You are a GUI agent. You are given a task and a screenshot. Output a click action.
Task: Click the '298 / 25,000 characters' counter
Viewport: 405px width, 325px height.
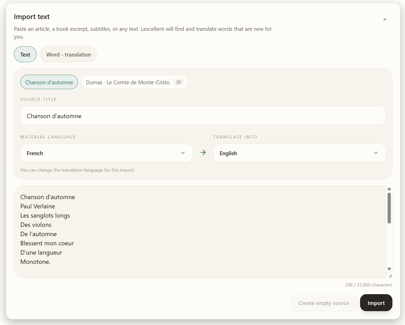point(369,285)
